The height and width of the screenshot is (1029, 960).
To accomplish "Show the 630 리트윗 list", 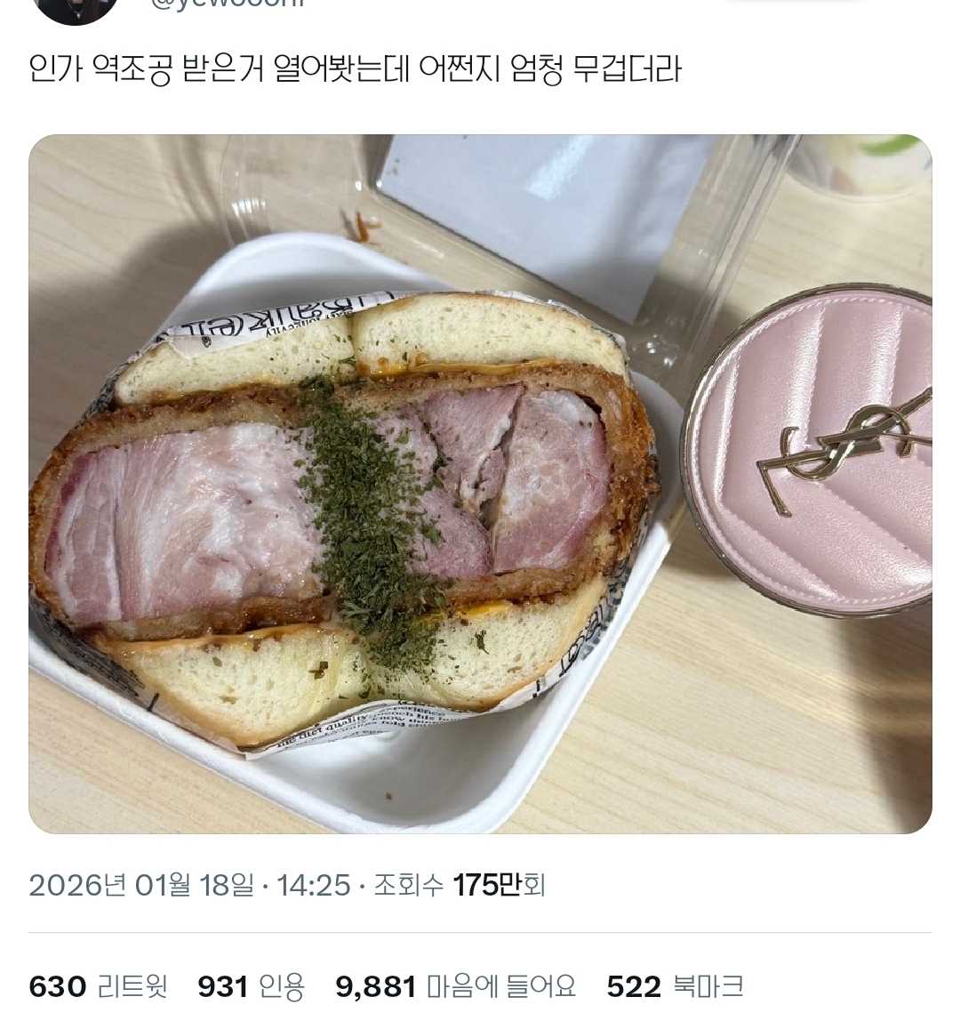I will click(99, 986).
